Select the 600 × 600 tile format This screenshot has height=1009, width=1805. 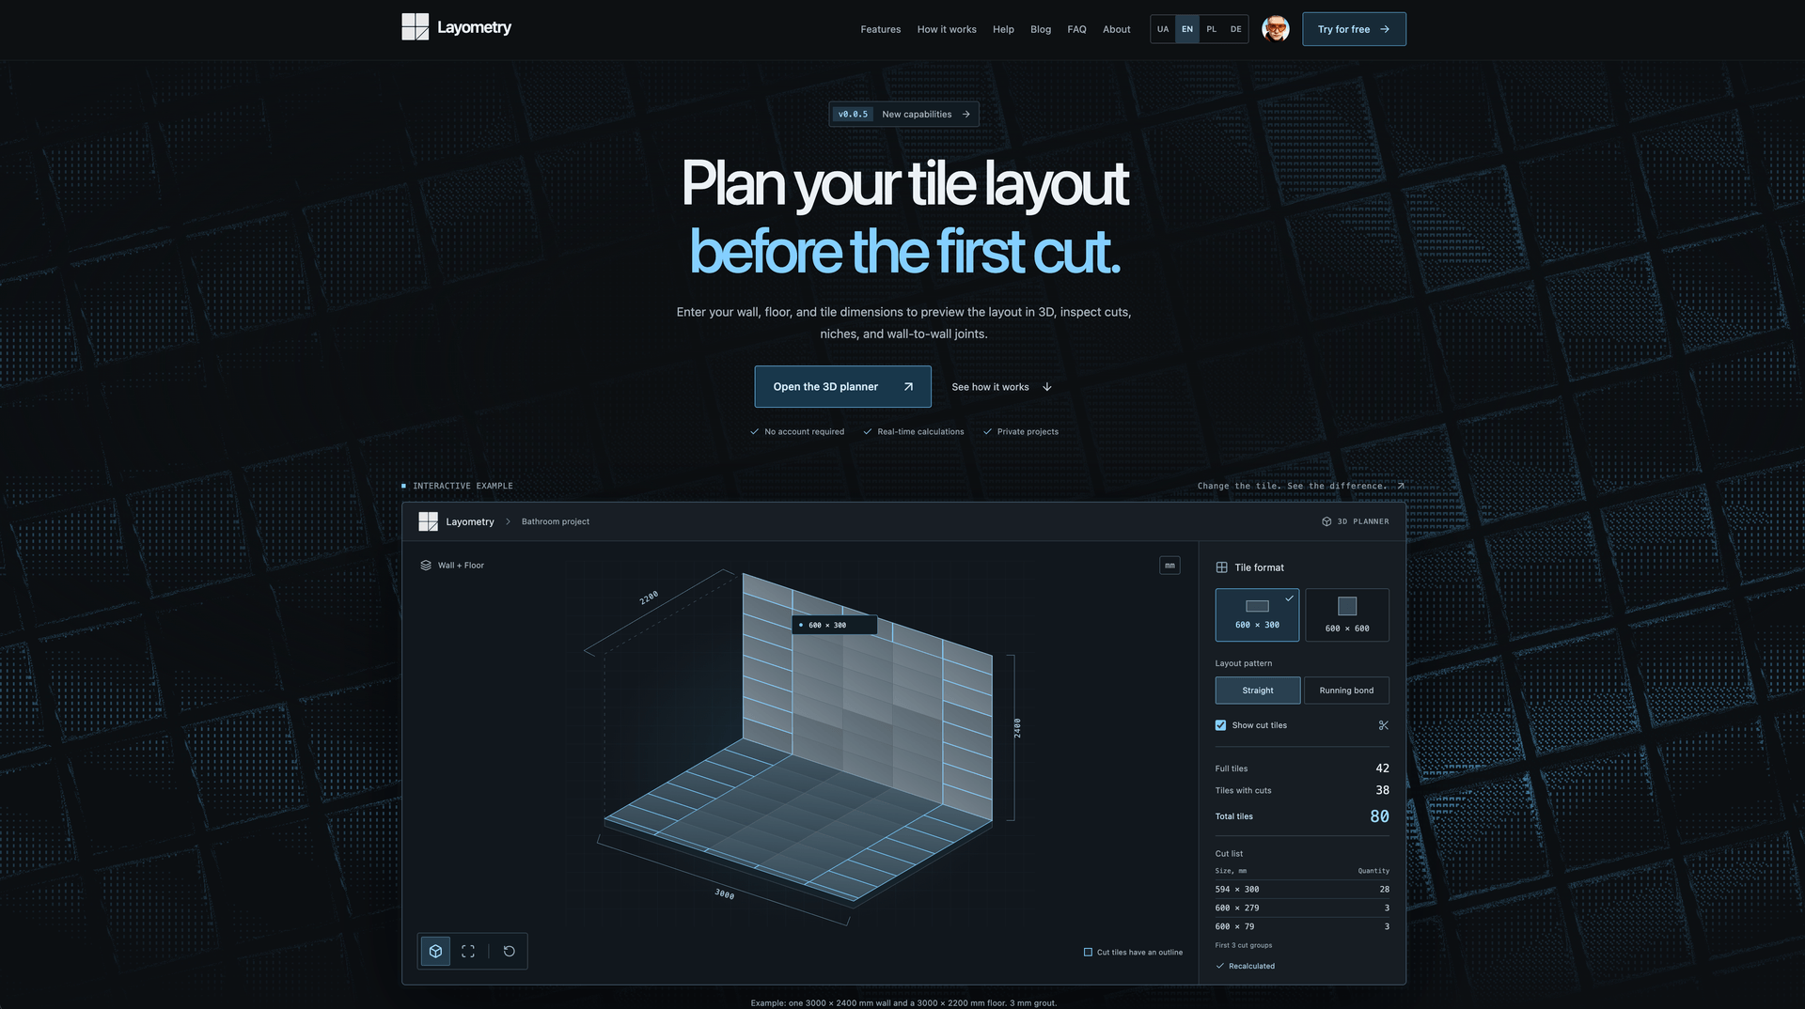1347,614
